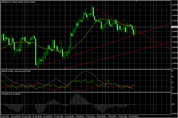Click the 7 Feb 00:00 time label
178x118 pixels.
[112, 116]
